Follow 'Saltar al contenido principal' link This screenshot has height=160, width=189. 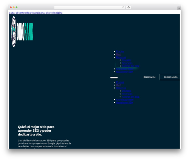(24, 12)
